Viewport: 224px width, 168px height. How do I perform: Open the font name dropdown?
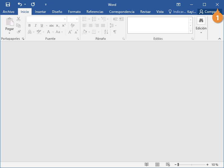[x=65, y=19]
